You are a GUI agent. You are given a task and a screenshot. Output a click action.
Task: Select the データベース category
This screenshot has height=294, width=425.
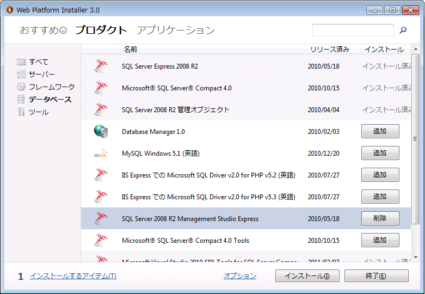coord(50,99)
